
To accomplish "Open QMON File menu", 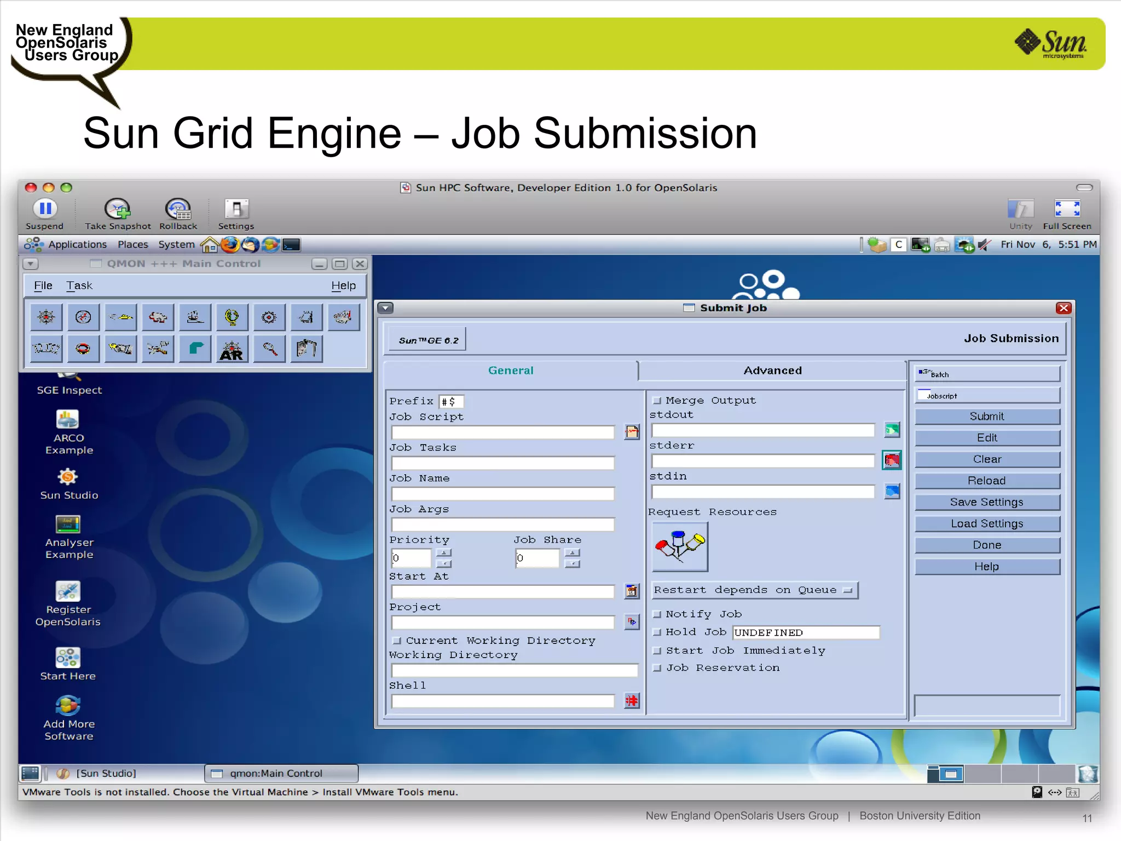I will pyautogui.click(x=43, y=285).
